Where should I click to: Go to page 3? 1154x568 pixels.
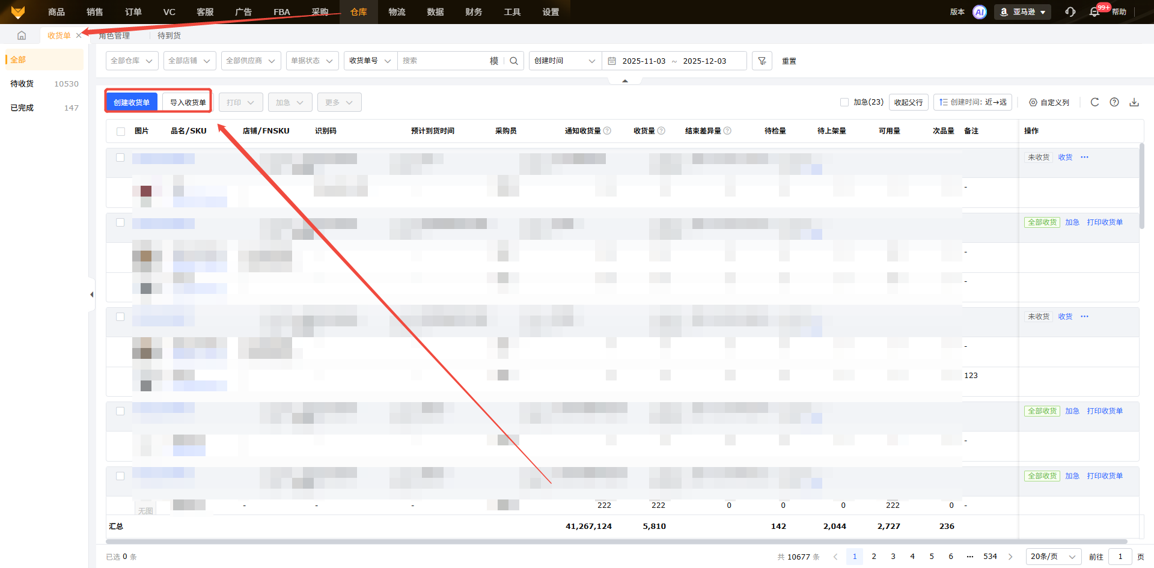[x=893, y=557]
